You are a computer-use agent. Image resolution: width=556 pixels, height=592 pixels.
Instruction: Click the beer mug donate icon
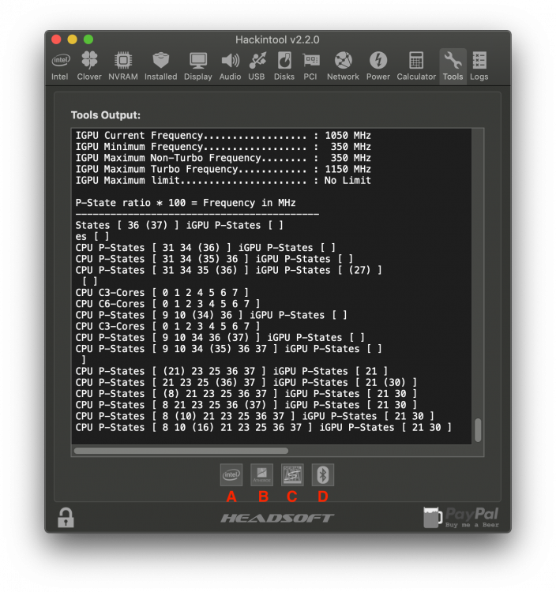433,517
